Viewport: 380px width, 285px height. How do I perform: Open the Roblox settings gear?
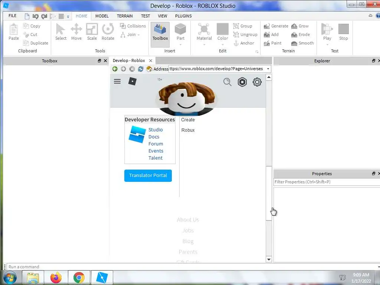point(257,82)
